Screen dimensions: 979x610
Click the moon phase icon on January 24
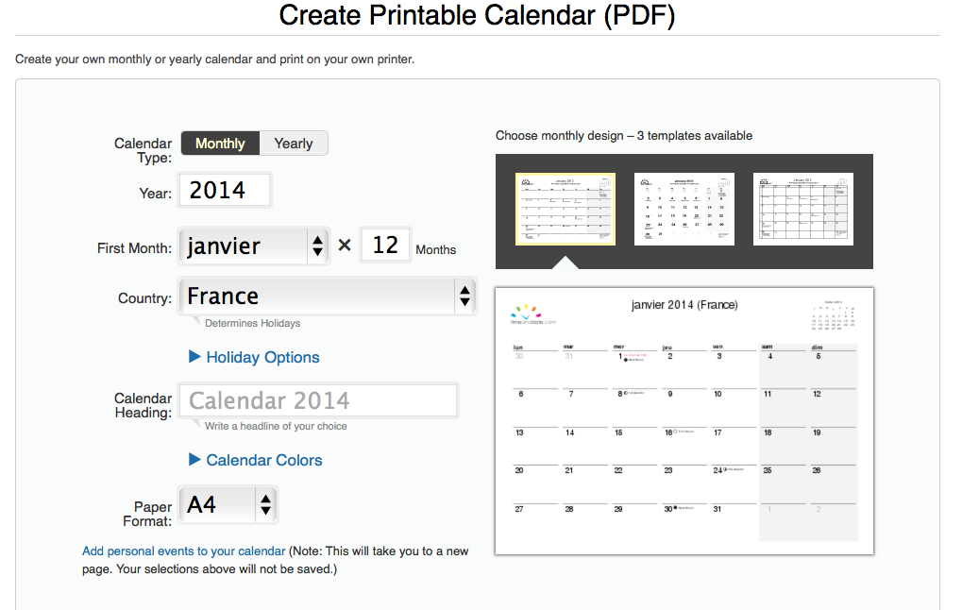[725, 469]
